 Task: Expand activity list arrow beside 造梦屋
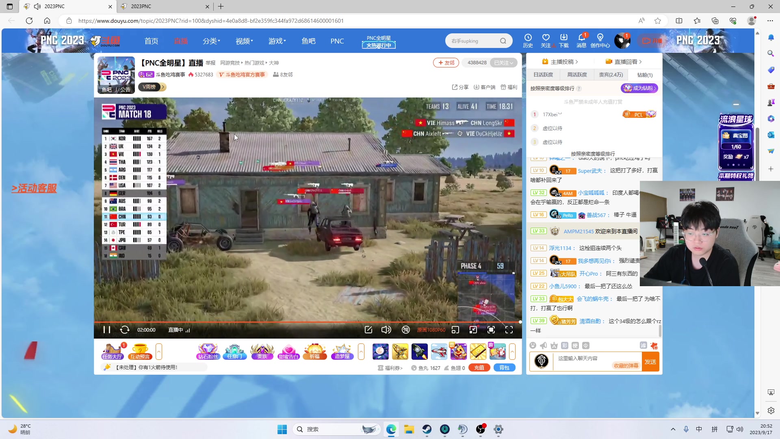[361, 352]
